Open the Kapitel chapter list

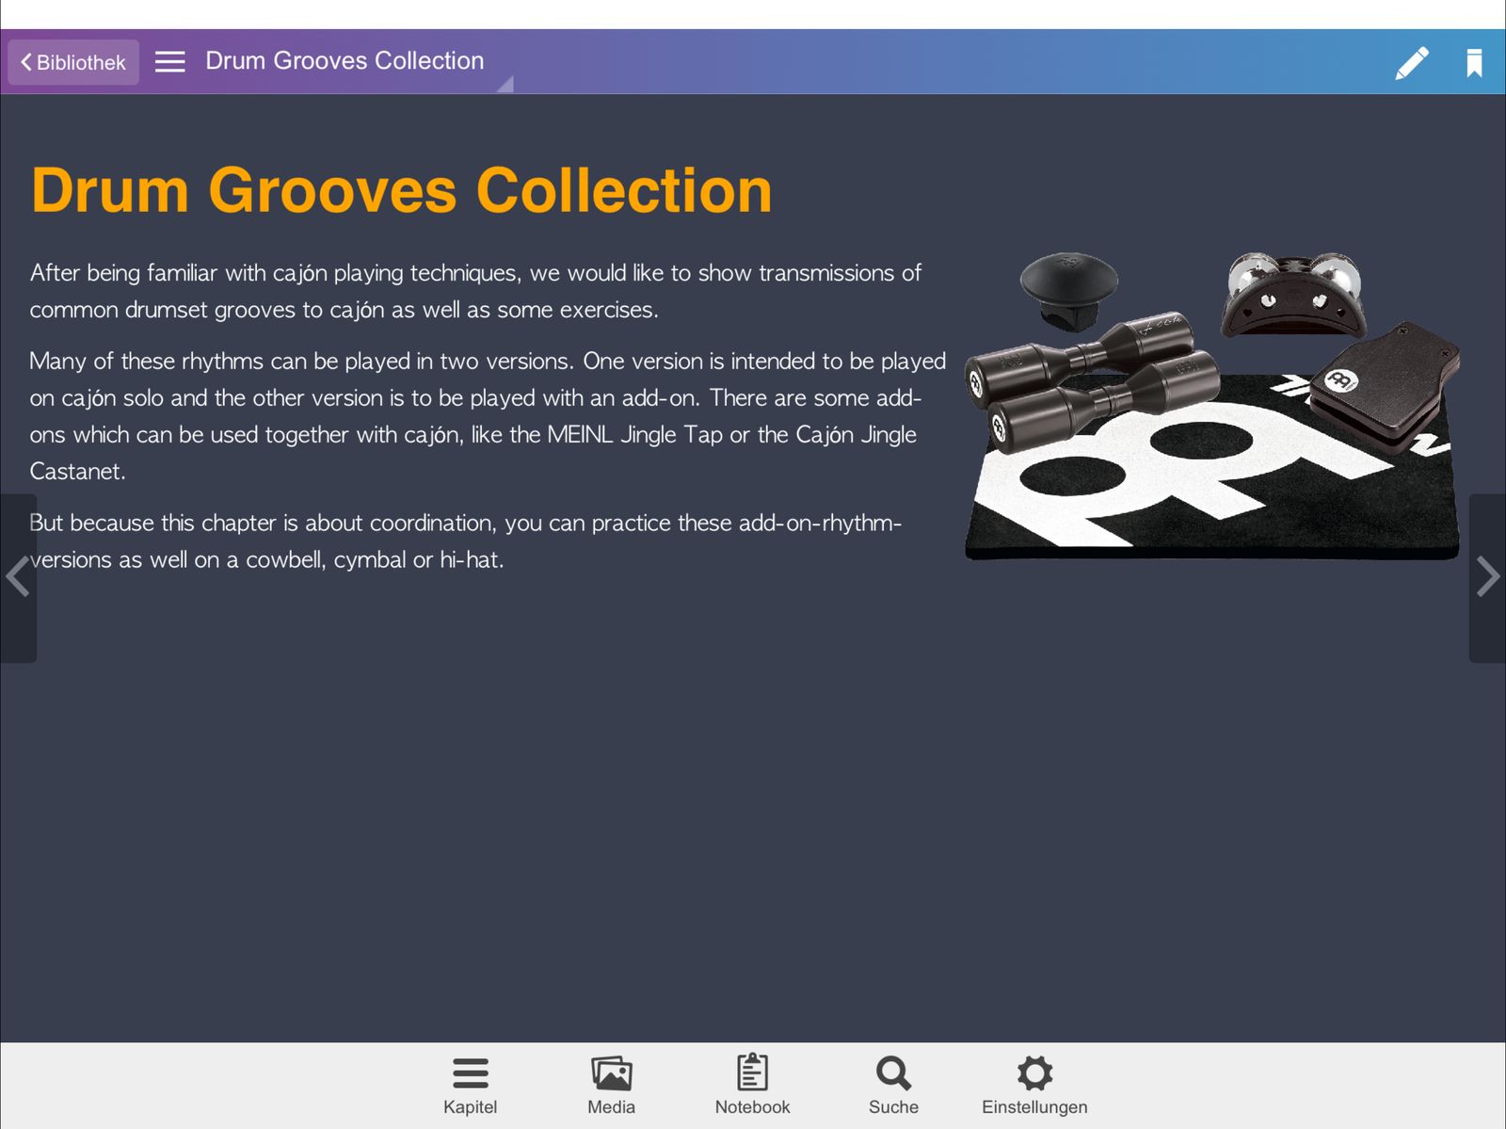(470, 1085)
